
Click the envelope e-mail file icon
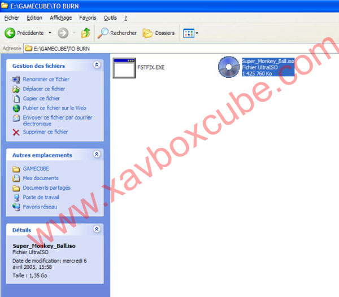coord(16,118)
